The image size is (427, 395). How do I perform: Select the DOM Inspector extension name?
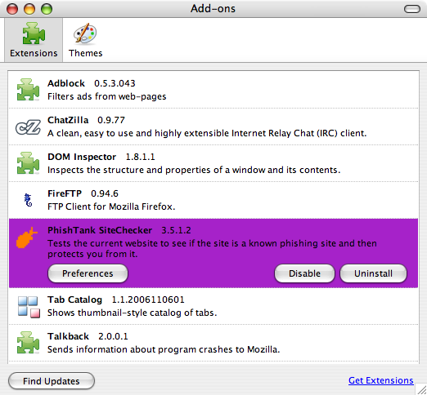(82, 157)
